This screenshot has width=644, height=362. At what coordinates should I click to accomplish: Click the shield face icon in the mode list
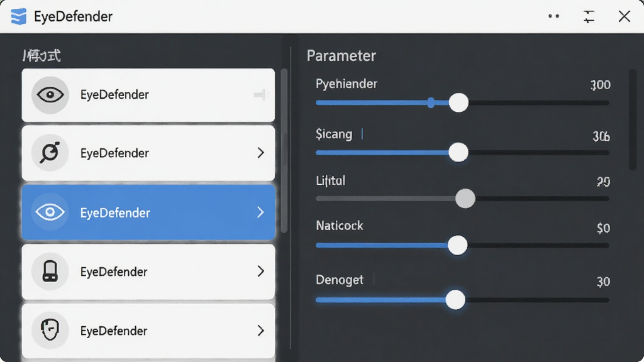click(x=50, y=331)
